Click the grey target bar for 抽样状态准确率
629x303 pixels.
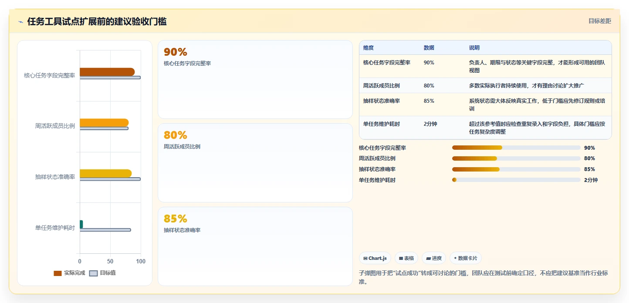pos(110,179)
